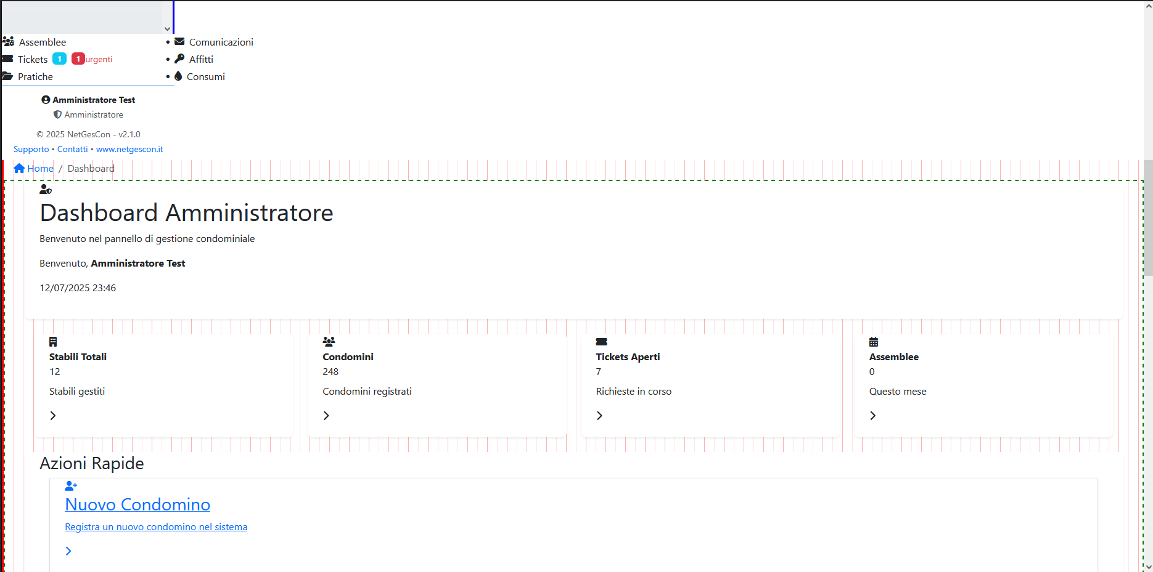Click the Assemblee people icon in sidebar
This screenshot has height=572, width=1153.
click(x=8, y=42)
